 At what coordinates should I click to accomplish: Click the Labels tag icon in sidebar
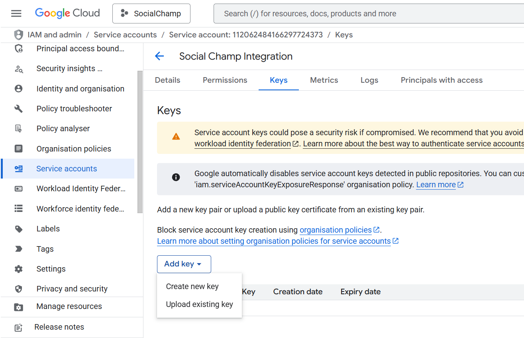(x=18, y=229)
